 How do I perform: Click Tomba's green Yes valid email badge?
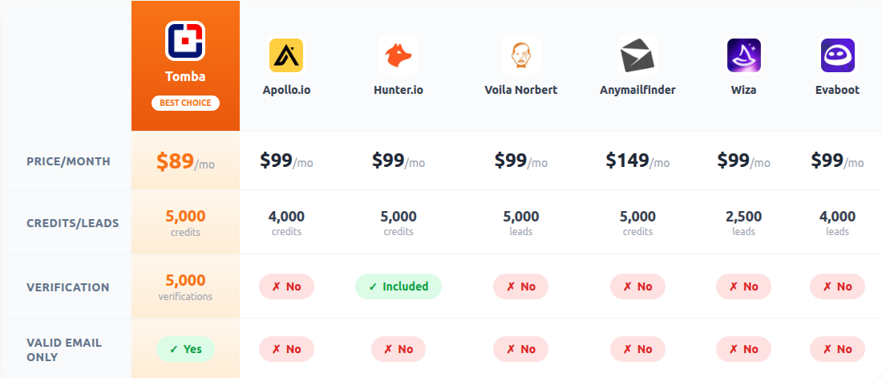click(185, 349)
